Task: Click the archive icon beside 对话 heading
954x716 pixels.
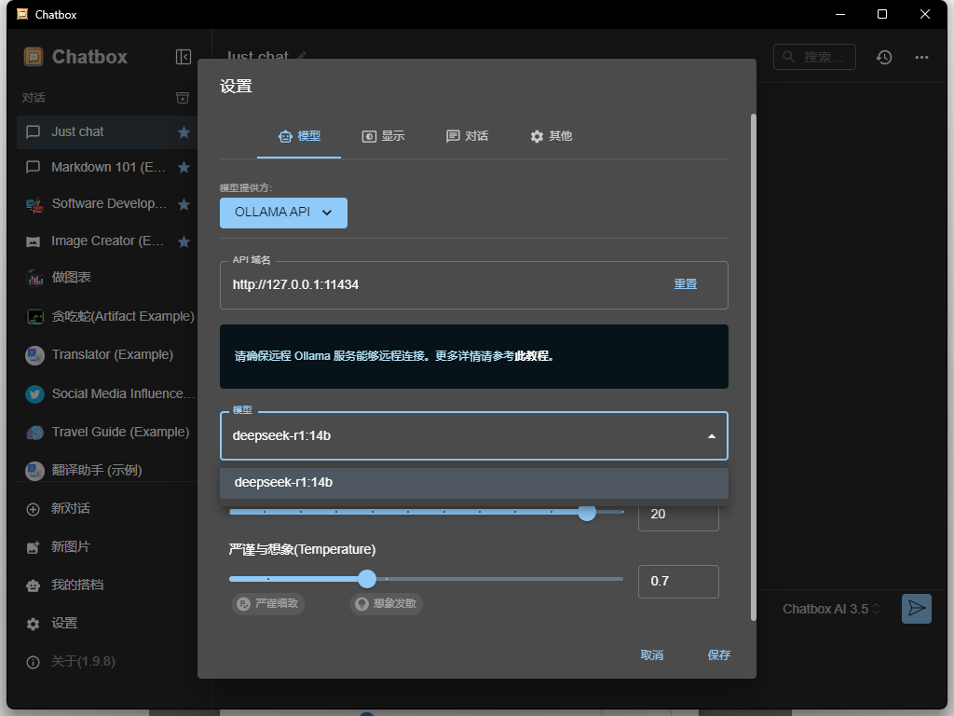Action: (183, 98)
